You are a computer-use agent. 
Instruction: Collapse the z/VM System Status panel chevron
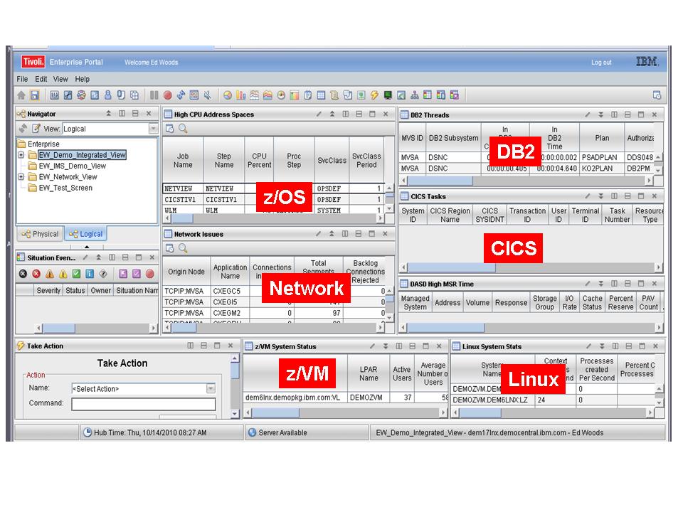pos(386,346)
